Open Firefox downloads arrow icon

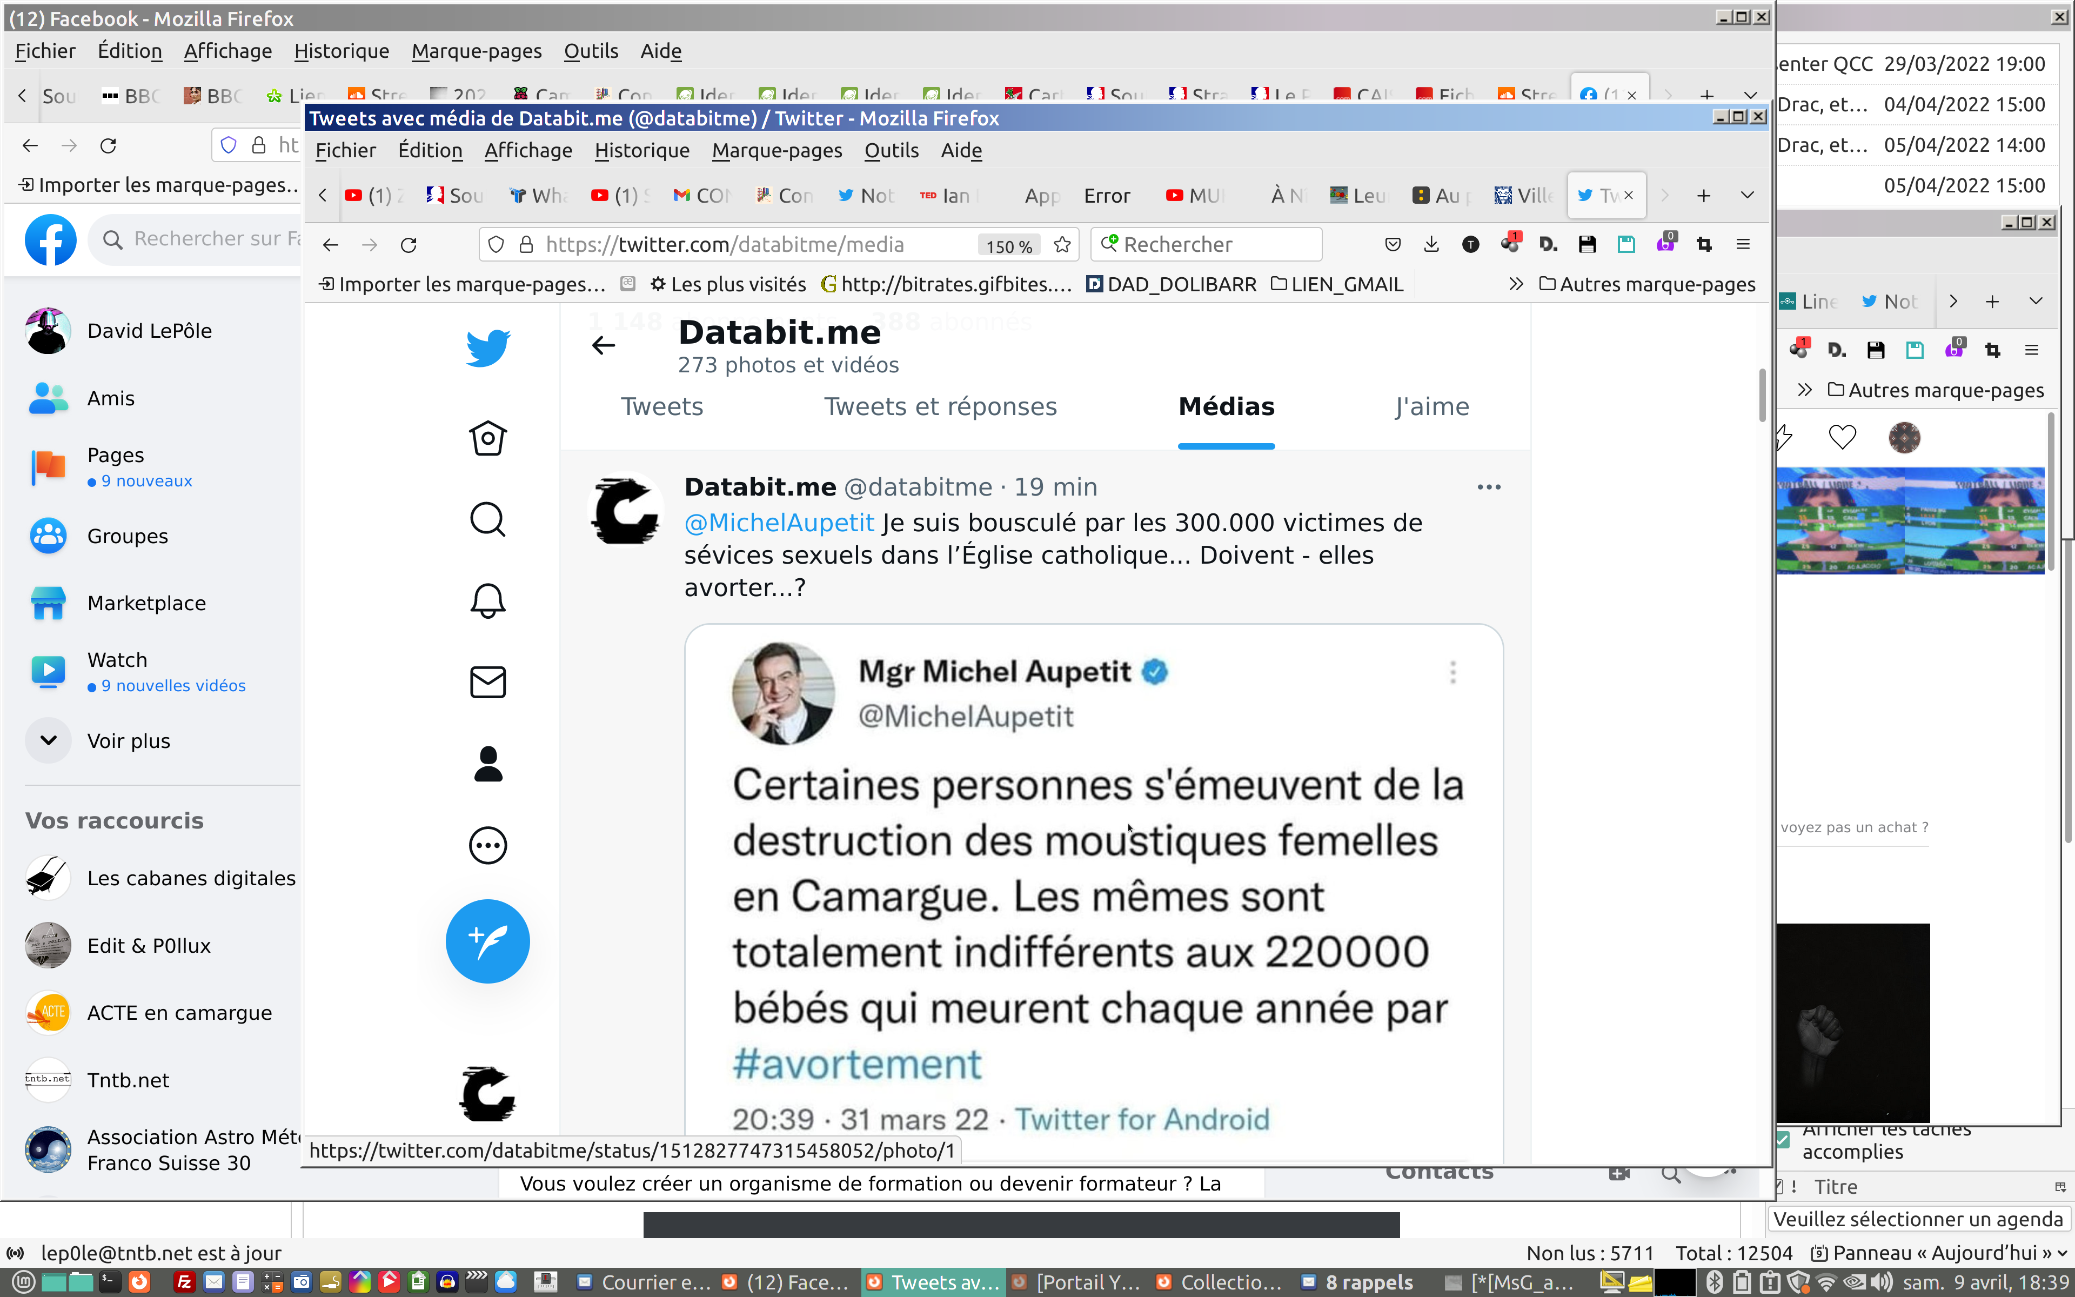coord(1431,245)
